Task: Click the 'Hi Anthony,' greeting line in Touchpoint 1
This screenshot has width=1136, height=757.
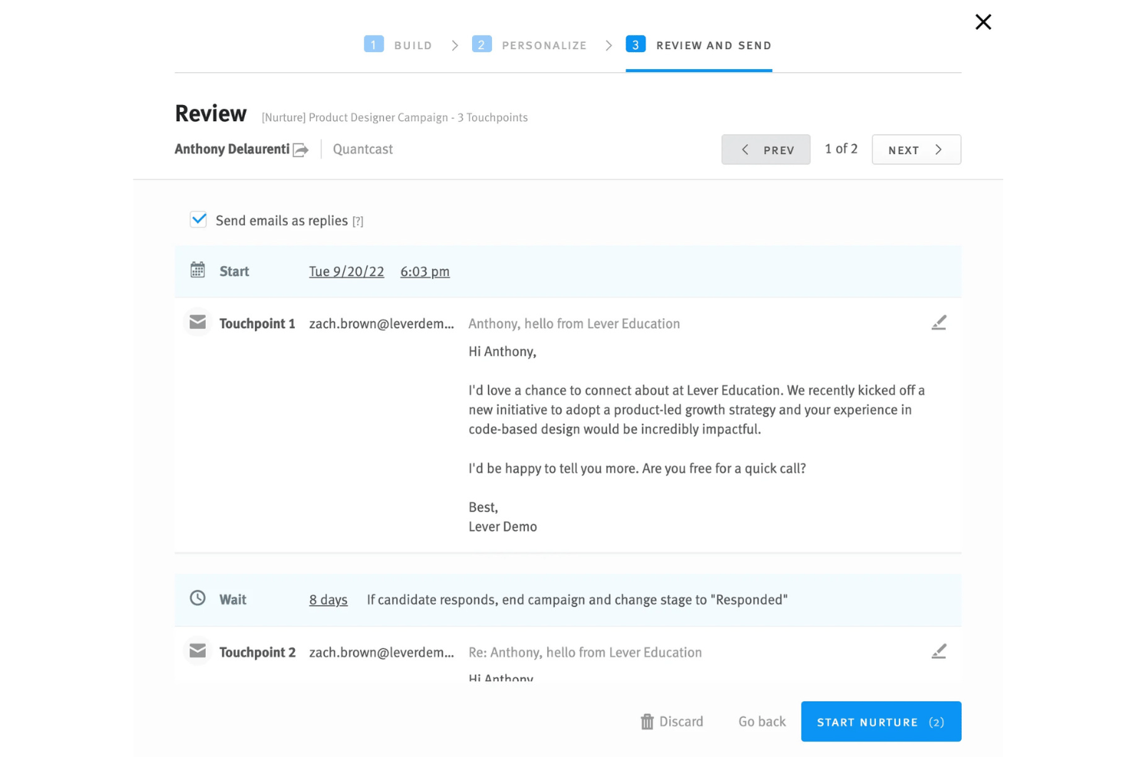Action: click(503, 351)
